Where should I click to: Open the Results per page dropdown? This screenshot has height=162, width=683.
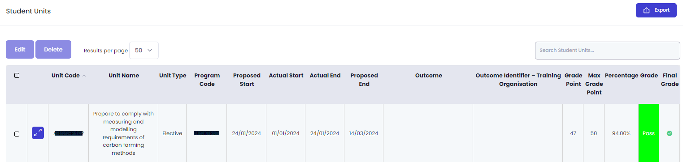click(x=144, y=51)
